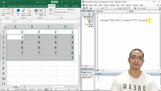Click Sign in button in Excel title bar
The height and width of the screenshot is (91, 161).
coord(54,2)
